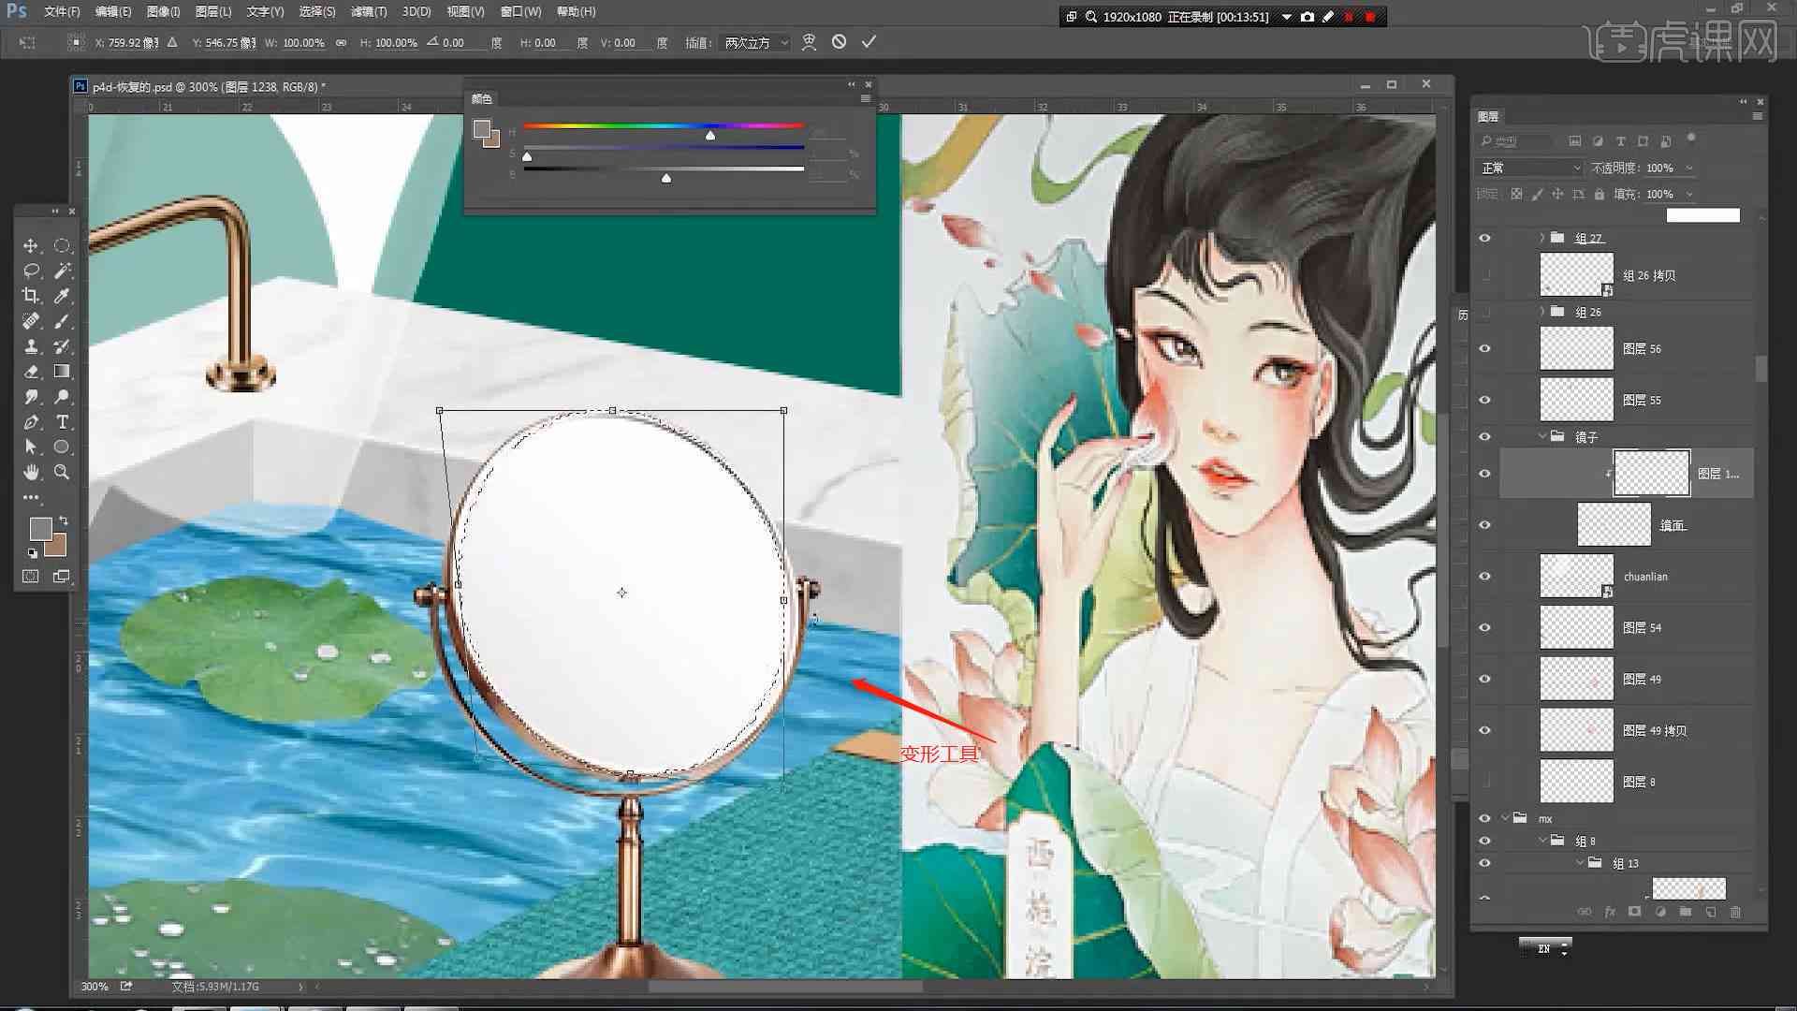The image size is (1797, 1011).
Task: Hide layer 图层 56
Action: pos(1484,348)
